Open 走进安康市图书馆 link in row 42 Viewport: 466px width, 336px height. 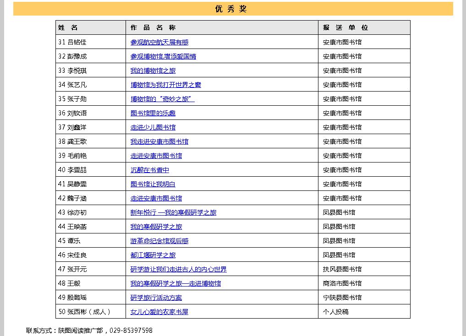click(x=156, y=198)
